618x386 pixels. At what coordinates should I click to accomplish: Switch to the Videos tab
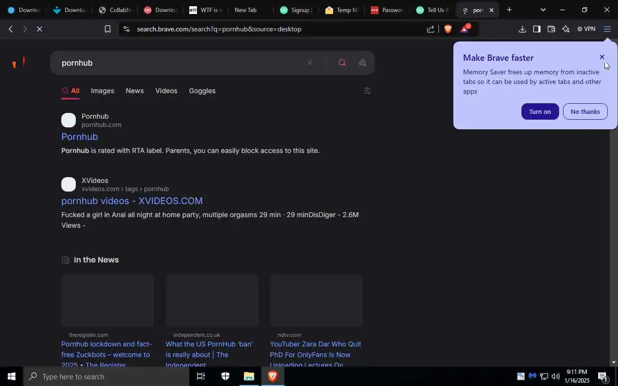coord(166,91)
